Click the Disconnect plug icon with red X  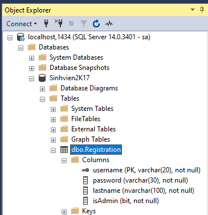pos(59,23)
